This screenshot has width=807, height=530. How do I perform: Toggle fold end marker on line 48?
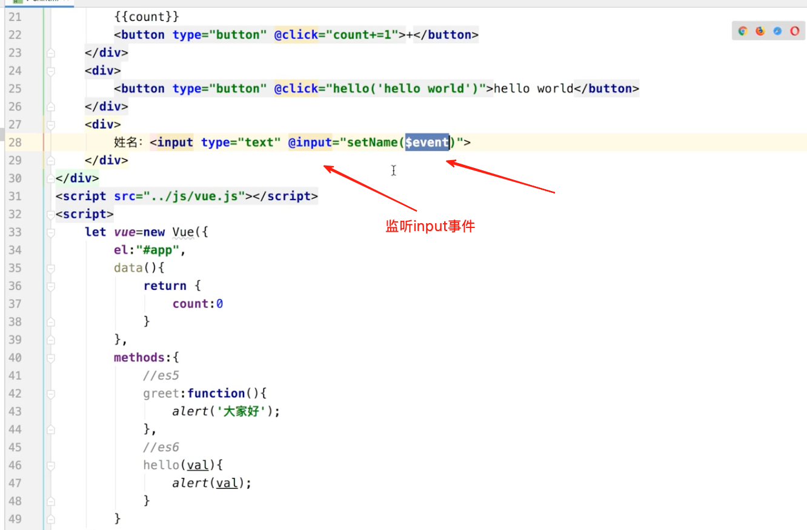click(x=51, y=501)
